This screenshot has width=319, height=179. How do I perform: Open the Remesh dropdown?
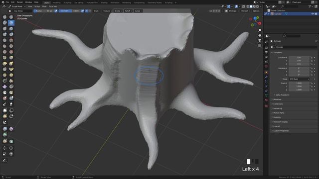click(245, 11)
